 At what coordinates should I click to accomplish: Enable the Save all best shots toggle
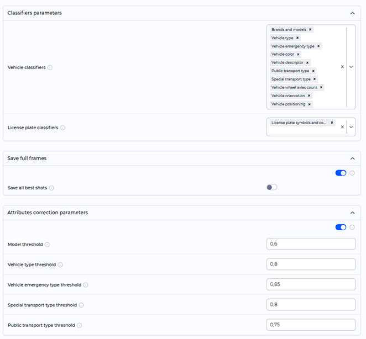pyautogui.click(x=271, y=187)
